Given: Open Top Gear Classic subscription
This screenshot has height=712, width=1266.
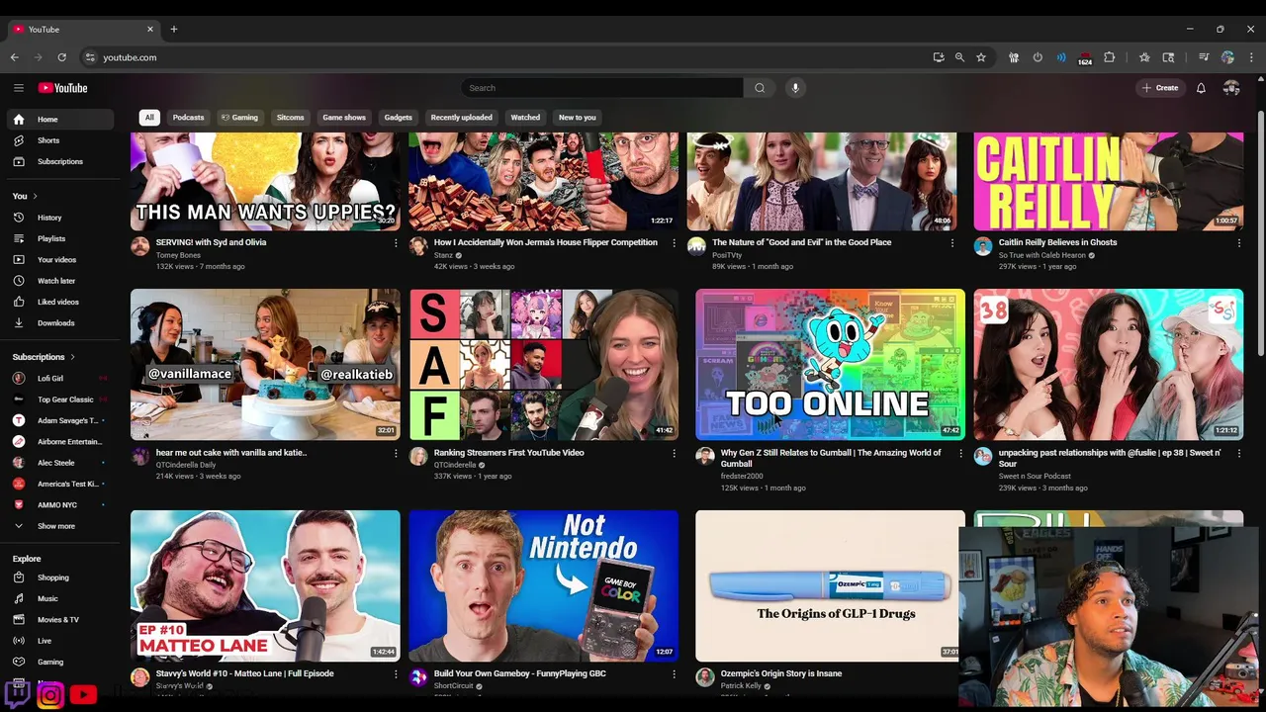Looking at the screenshot, I should (x=59, y=400).
